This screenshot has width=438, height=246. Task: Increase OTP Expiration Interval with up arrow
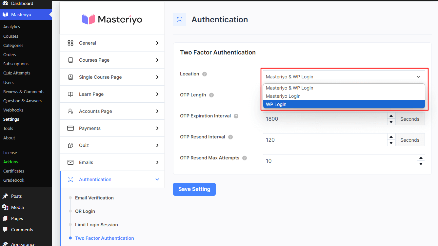point(391,116)
